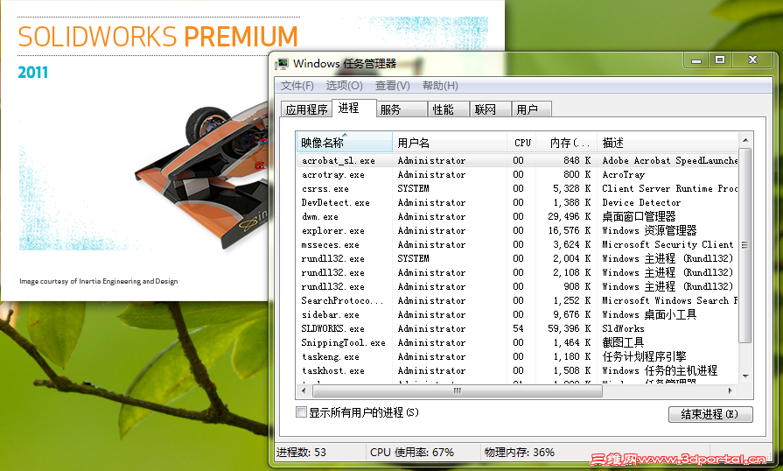This screenshot has width=783, height=471.
Task: Open the 帮助(H) menu
Action: tap(440, 86)
